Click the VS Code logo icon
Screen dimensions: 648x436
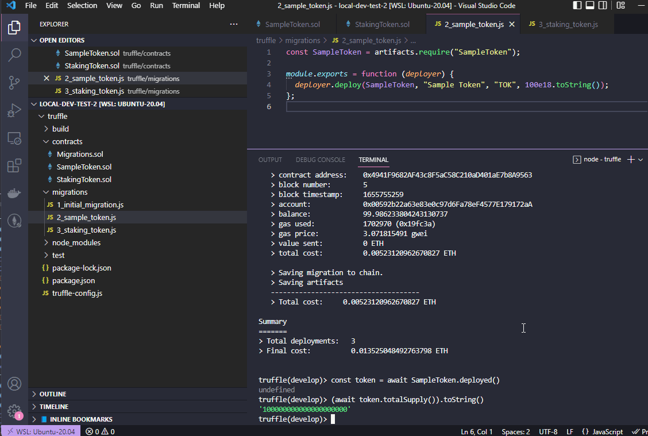(11, 5)
